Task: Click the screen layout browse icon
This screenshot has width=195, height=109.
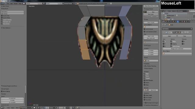Action: click(24, 4)
